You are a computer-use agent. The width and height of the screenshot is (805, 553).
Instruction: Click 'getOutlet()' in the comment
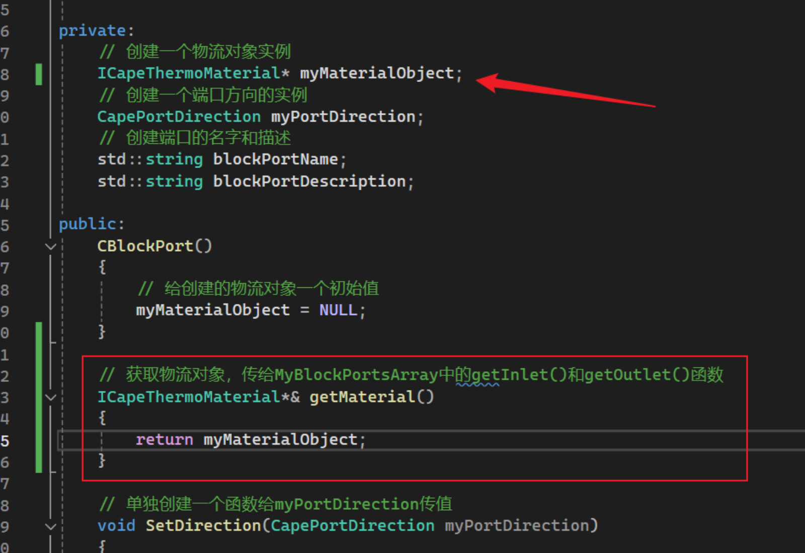coord(637,375)
